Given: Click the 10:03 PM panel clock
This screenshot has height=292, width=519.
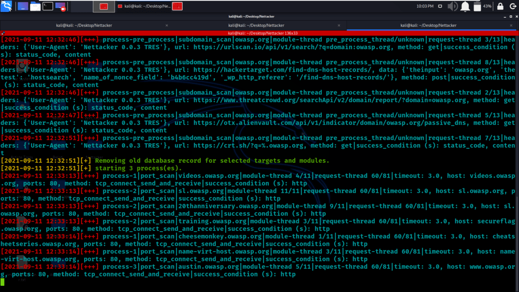Looking at the screenshot, I should coord(425,6).
